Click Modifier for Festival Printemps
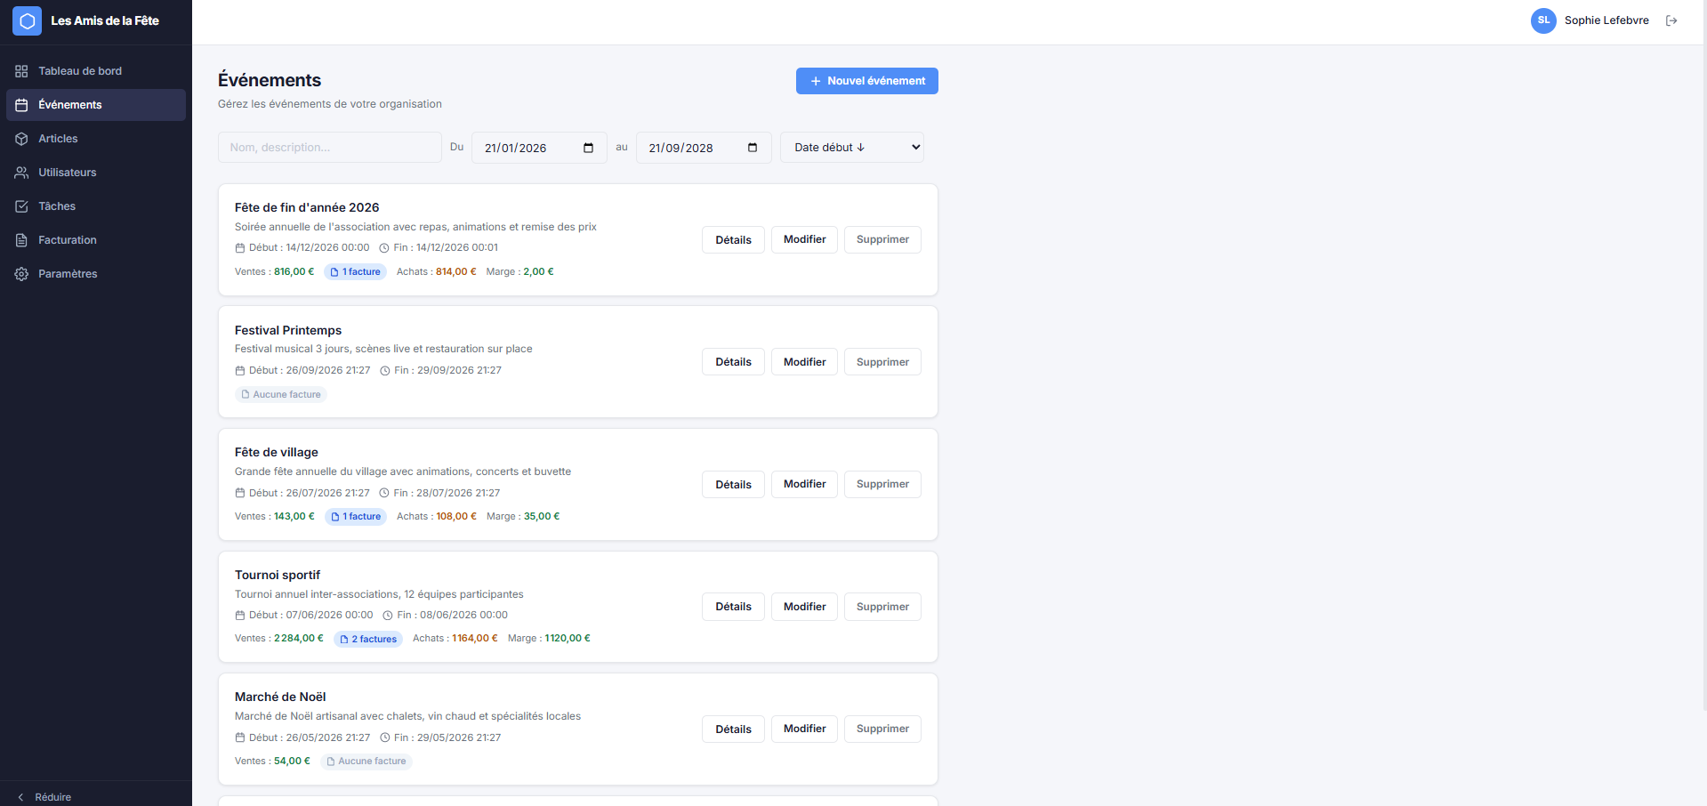 coord(804,362)
